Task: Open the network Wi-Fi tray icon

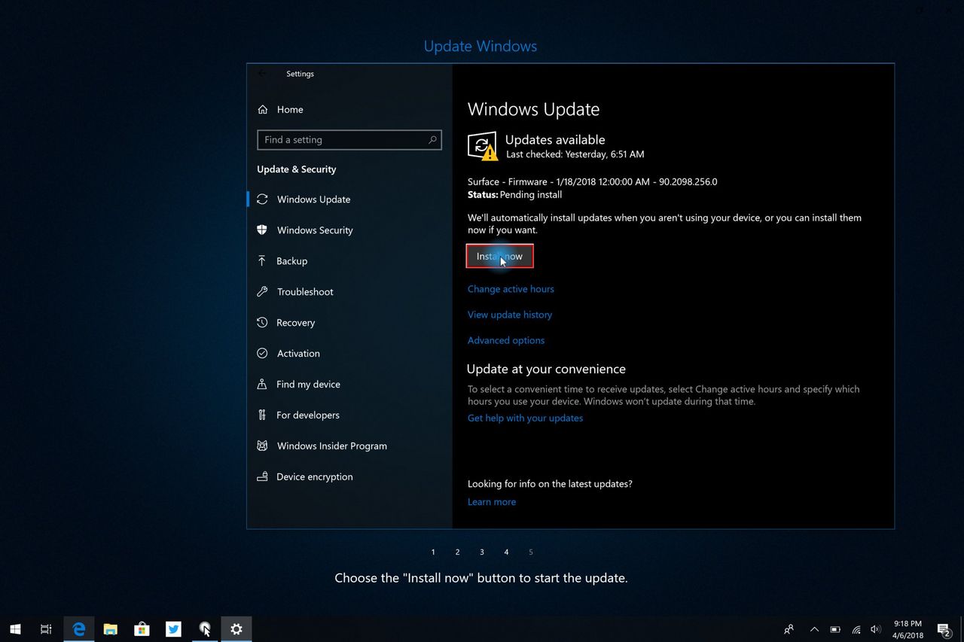Action: (856, 629)
